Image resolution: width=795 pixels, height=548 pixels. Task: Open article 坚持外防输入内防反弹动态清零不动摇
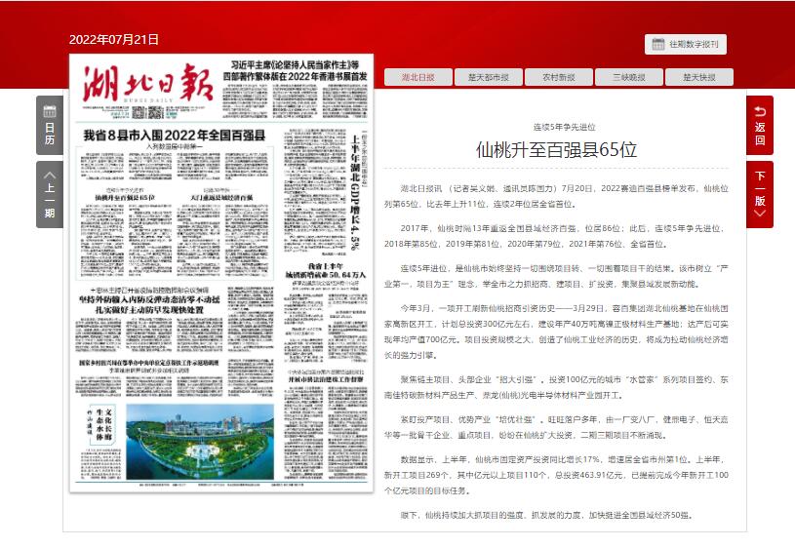pos(149,304)
